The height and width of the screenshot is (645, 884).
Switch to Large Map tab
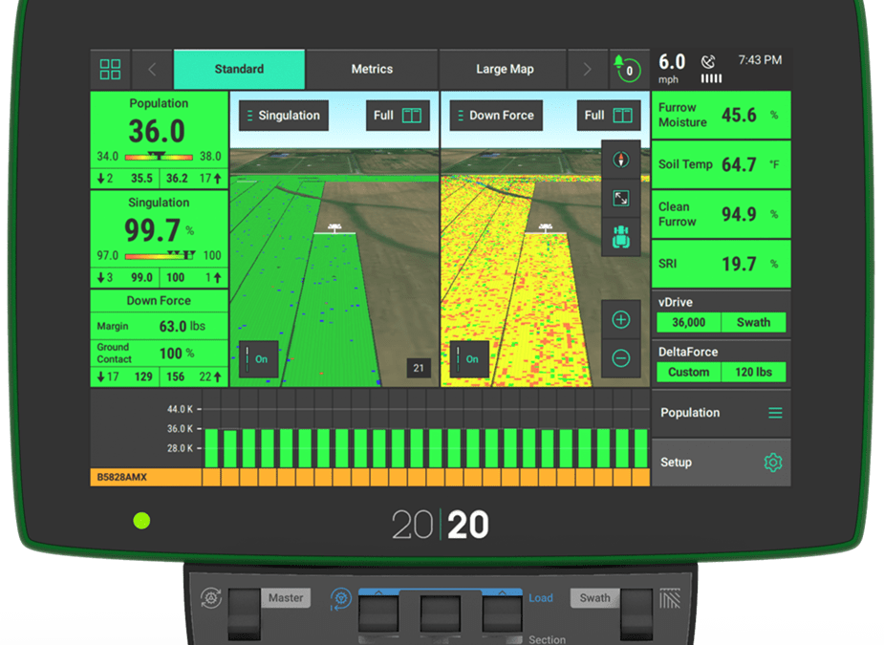coord(505,70)
